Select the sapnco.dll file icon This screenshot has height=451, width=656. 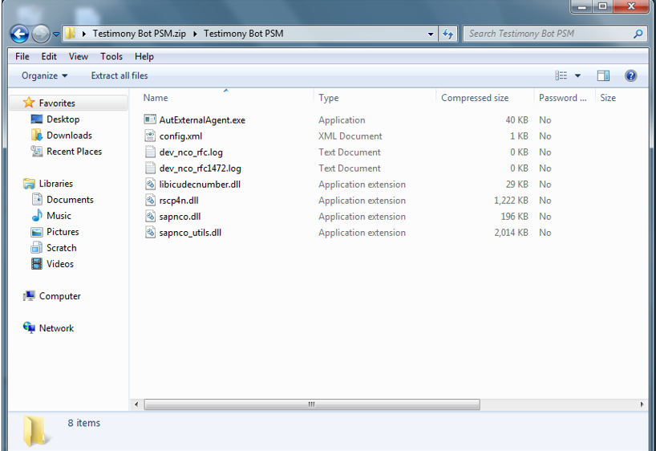click(150, 216)
